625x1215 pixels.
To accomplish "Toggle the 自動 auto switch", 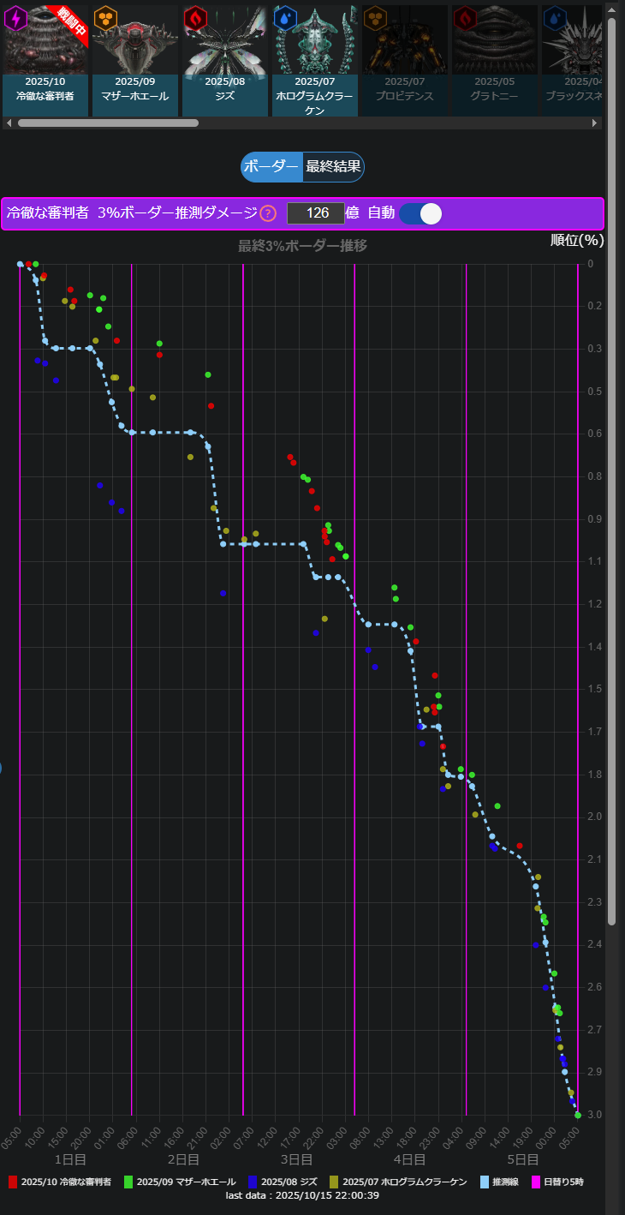I will [x=420, y=213].
